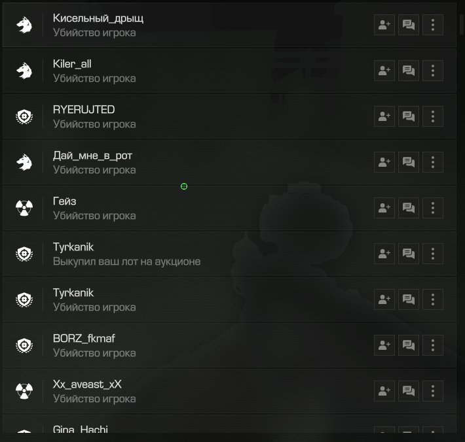
Task: Add Xx_aveast_xX as a friend
Action: (x=384, y=391)
